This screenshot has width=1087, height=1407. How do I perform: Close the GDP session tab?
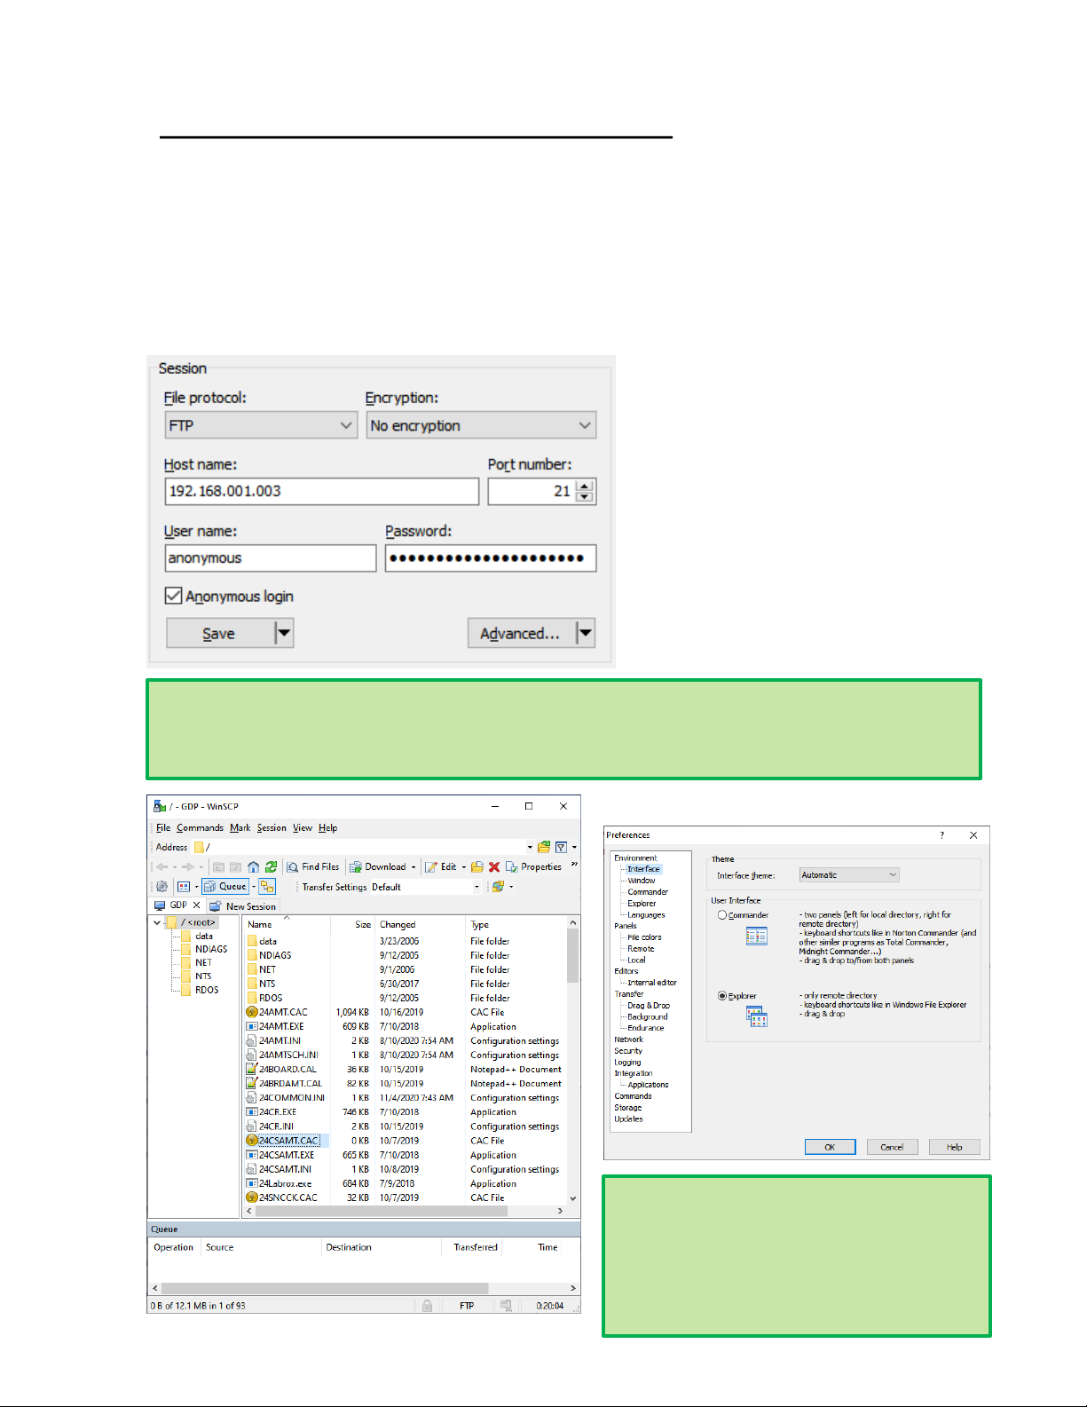pos(197,905)
